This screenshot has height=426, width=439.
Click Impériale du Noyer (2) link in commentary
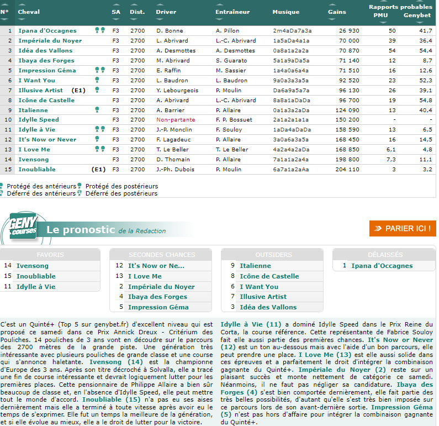342,370
